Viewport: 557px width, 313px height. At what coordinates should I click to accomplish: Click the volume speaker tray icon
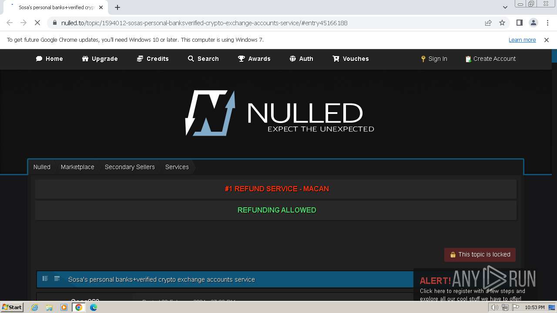(495, 307)
